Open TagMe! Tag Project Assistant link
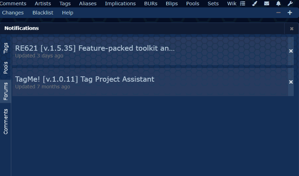The width and height of the screenshot is (299, 176). tap(84, 79)
